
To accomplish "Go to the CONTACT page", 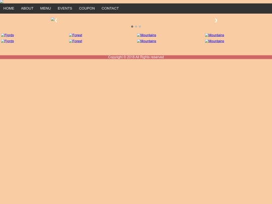I will click(x=110, y=9).
